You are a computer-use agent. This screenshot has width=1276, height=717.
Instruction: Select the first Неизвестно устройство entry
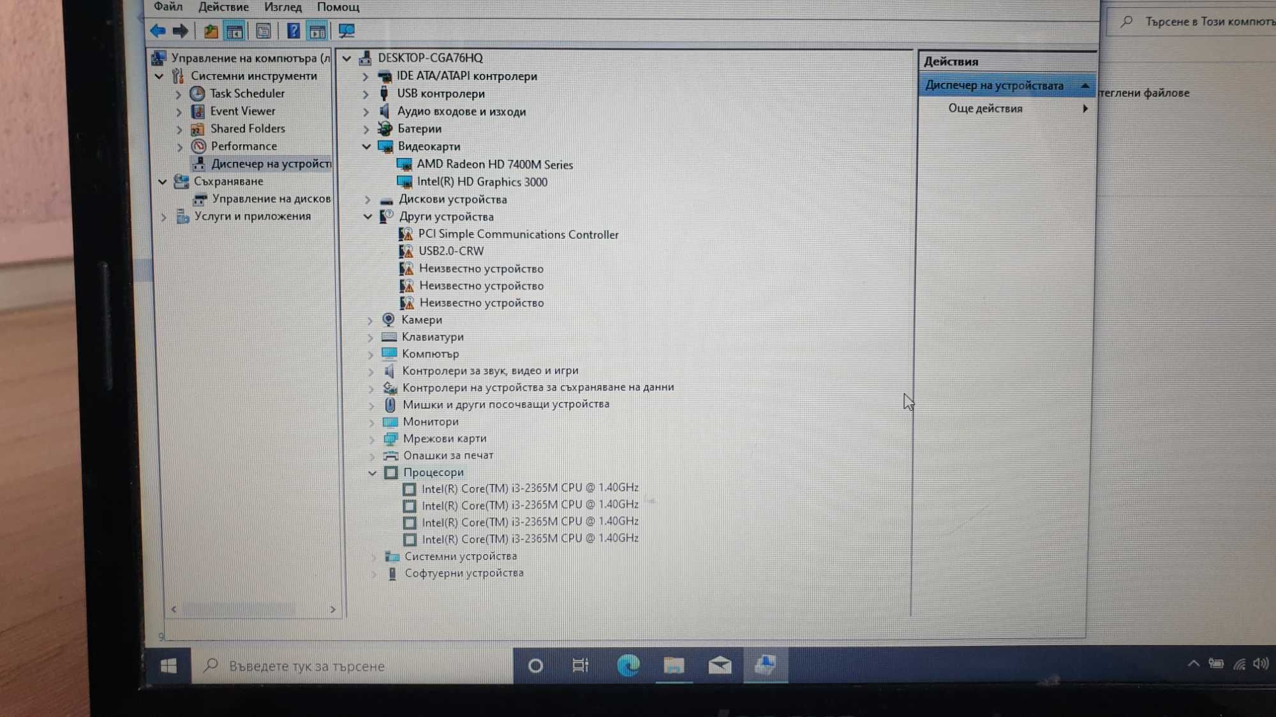pyautogui.click(x=481, y=268)
